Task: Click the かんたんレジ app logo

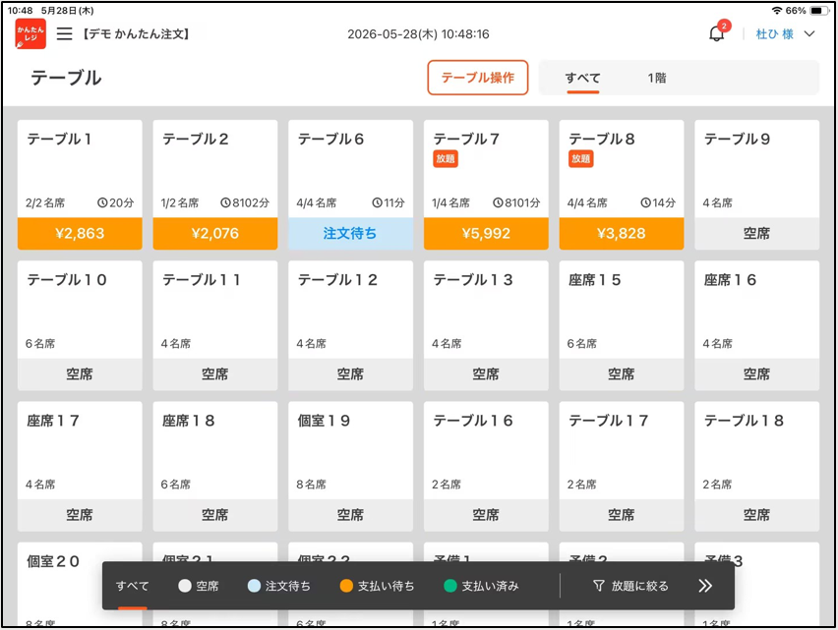Action: (30, 33)
